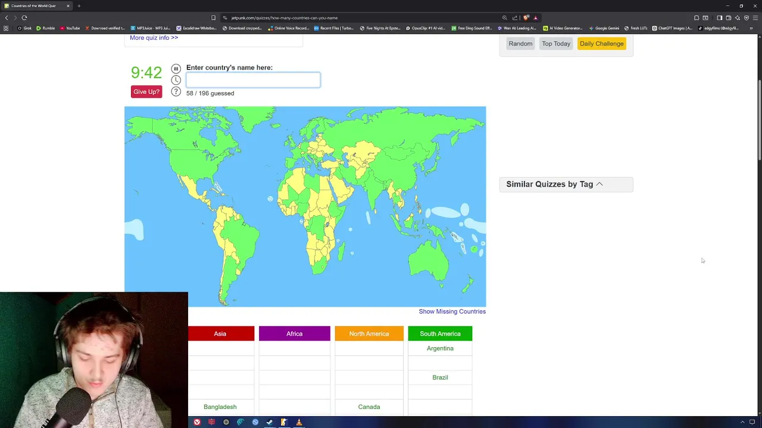762x428 pixels.
Task: Open Vivaldi from the taskbar
Action: click(197, 422)
